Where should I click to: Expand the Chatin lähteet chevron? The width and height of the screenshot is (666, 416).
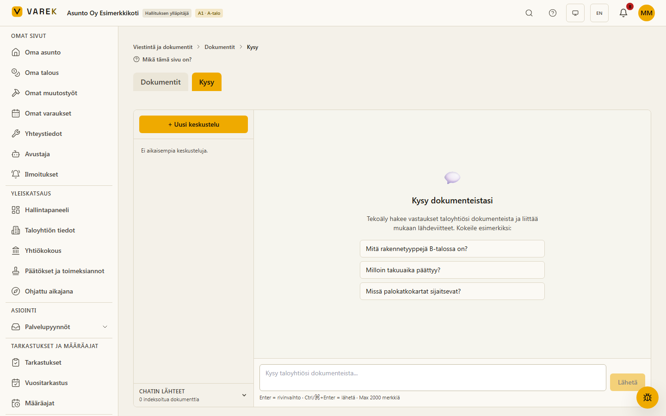(x=244, y=395)
